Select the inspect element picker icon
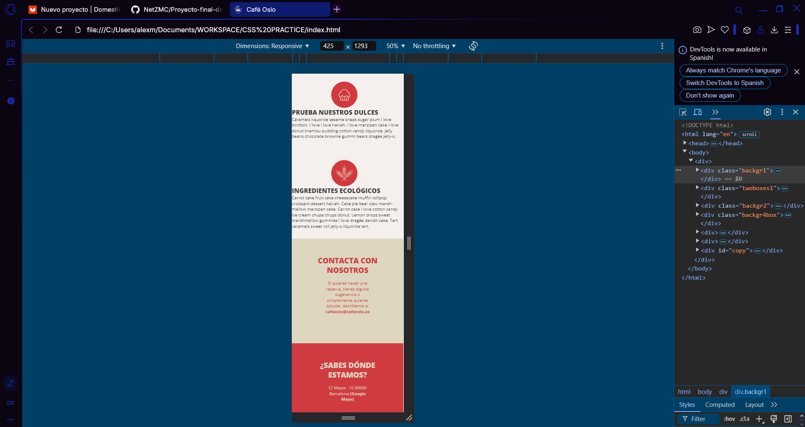Viewport: 805px width, 427px height. point(683,112)
